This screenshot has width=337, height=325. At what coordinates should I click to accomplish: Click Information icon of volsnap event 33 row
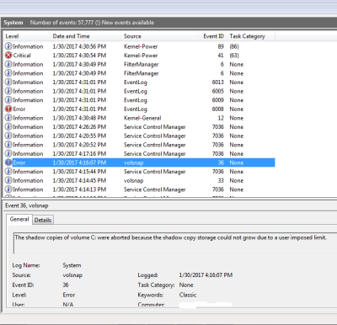click(x=8, y=180)
